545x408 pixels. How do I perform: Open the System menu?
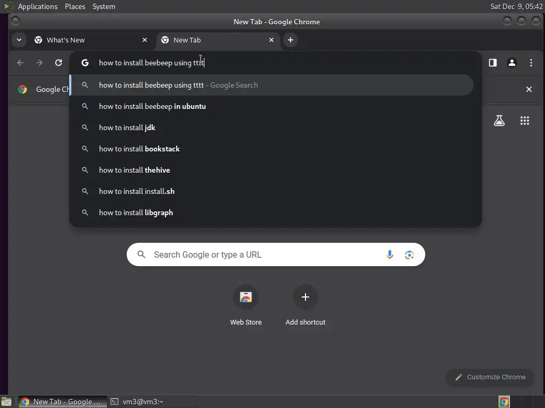click(x=104, y=6)
